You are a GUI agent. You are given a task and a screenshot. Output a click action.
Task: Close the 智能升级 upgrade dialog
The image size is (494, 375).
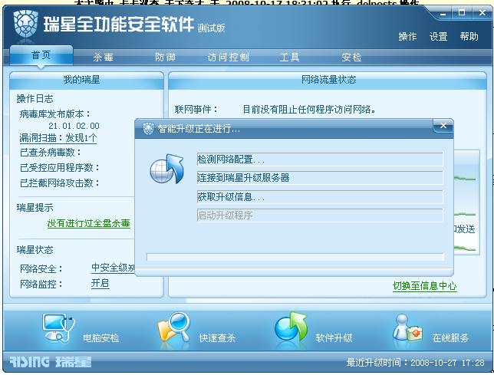pos(443,126)
